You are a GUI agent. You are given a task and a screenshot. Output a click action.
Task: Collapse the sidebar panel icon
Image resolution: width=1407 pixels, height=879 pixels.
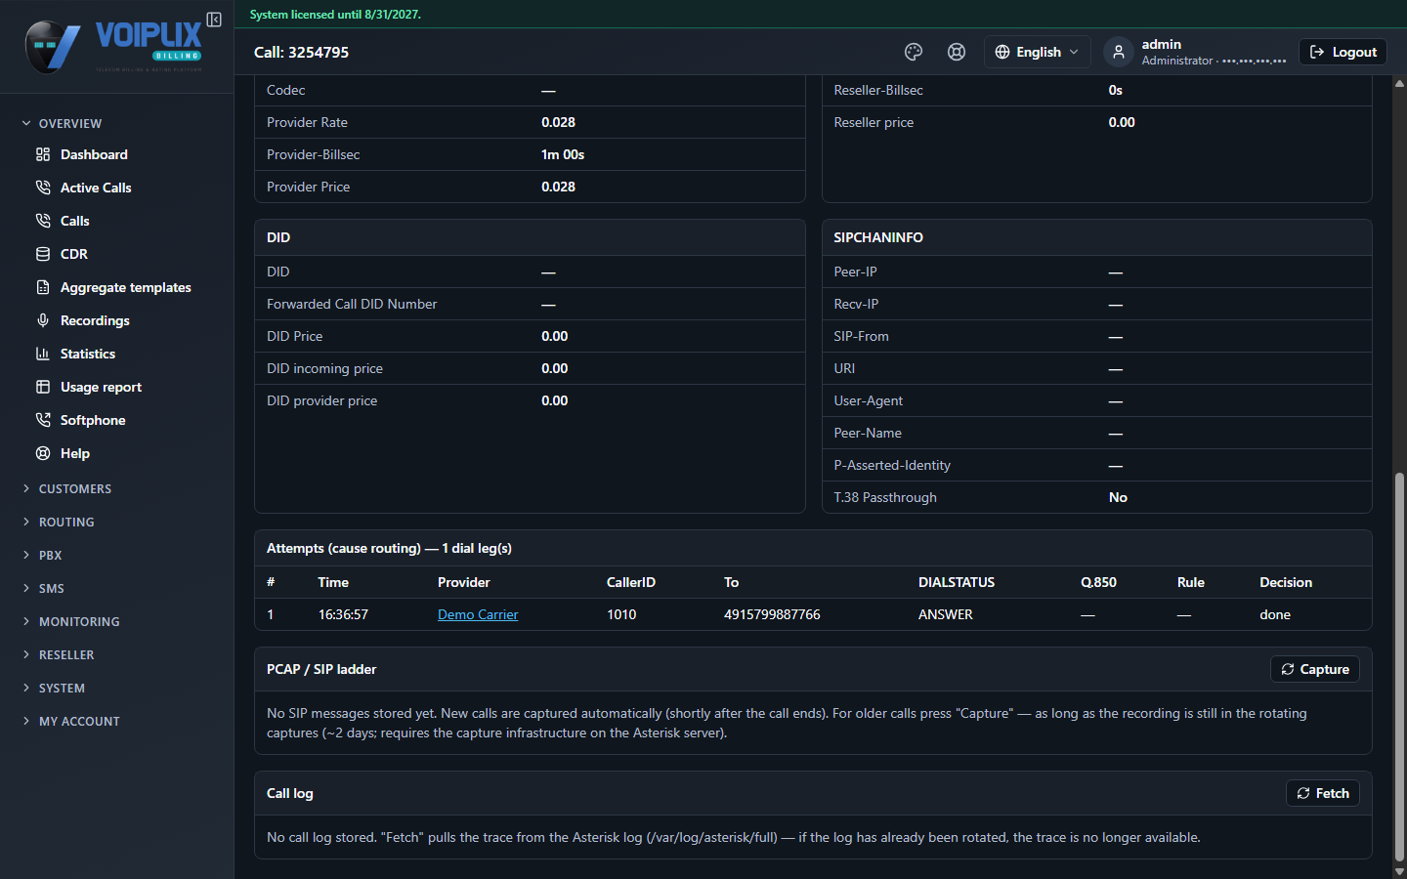[214, 20]
